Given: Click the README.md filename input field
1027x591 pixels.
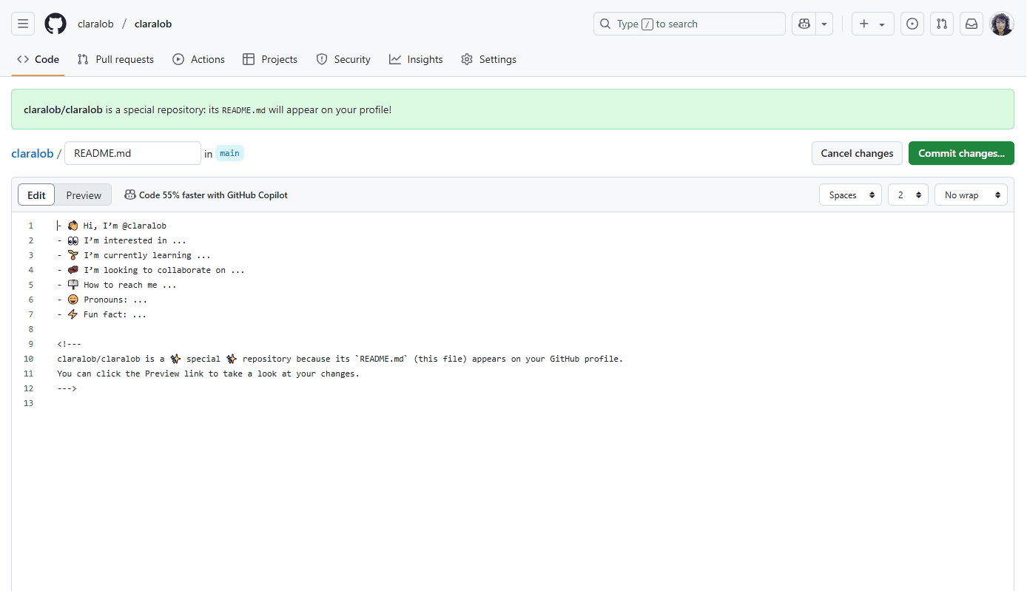Looking at the screenshot, I should (x=132, y=153).
